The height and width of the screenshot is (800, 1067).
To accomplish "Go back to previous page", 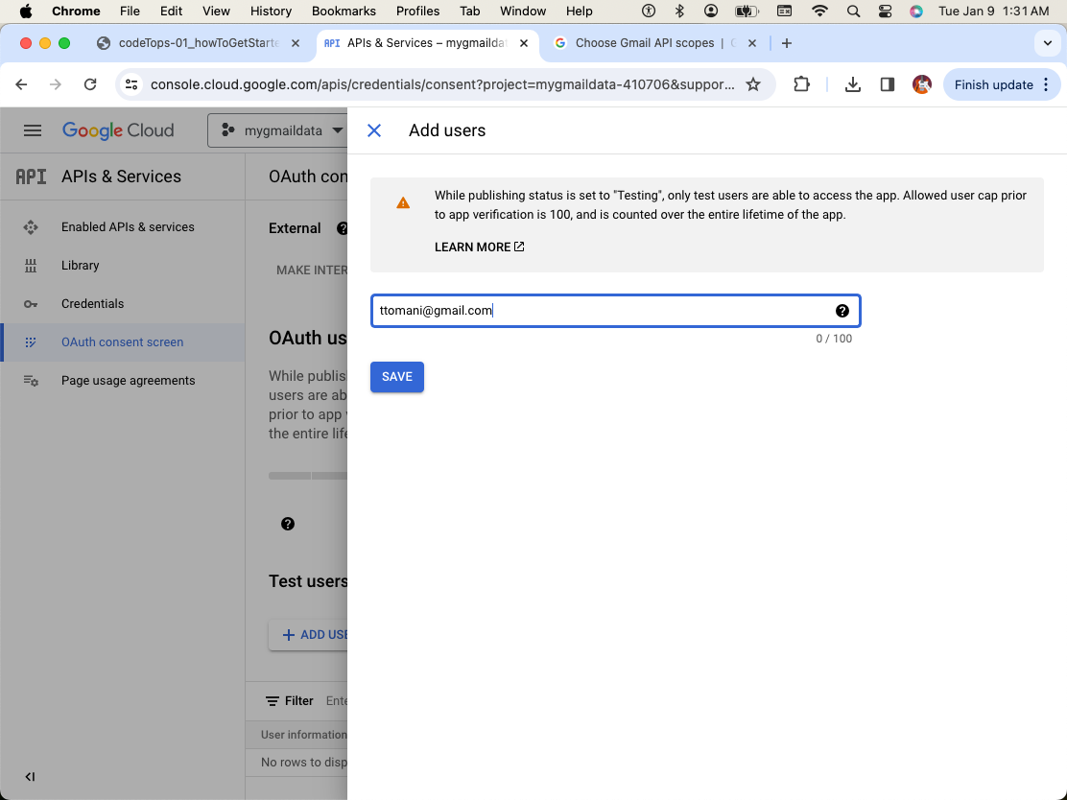I will pos(22,84).
